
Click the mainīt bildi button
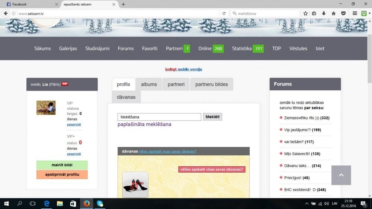tap(62, 165)
